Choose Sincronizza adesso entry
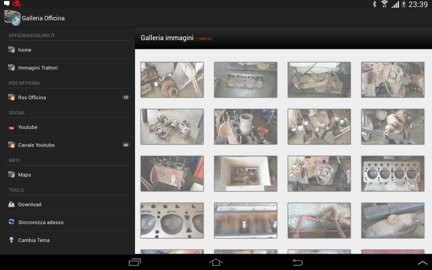This screenshot has width=432, height=270. pyautogui.click(x=67, y=222)
